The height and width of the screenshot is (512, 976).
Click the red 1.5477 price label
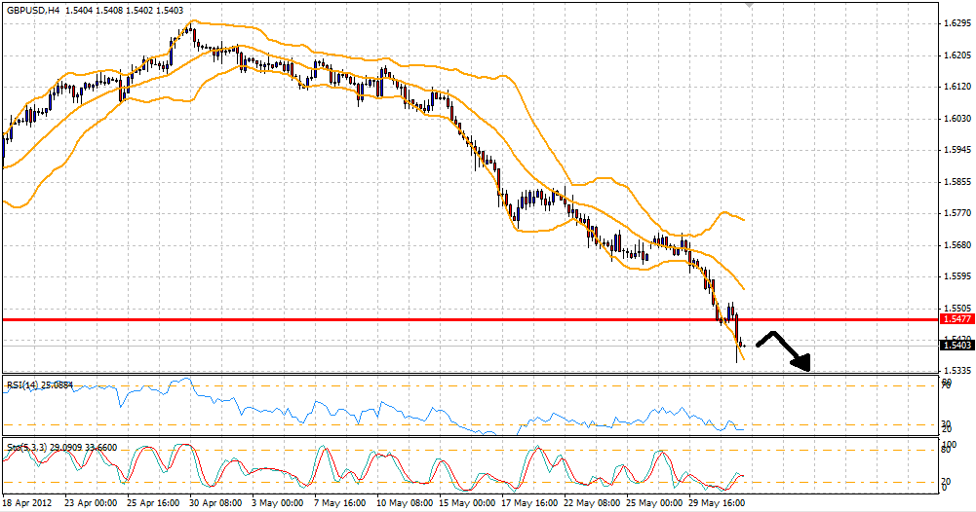(x=957, y=318)
